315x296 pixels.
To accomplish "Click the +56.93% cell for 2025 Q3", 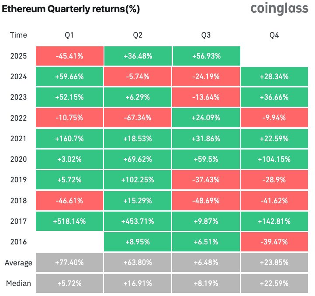I will coord(207,56).
